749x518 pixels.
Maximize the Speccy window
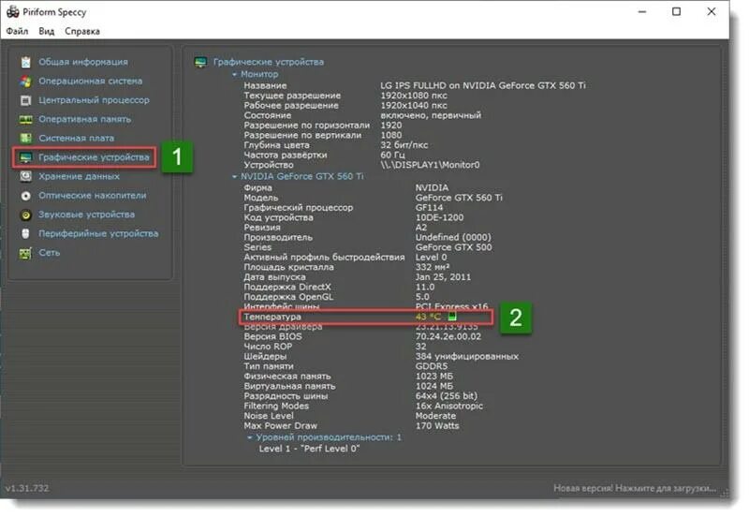click(676, 11)
